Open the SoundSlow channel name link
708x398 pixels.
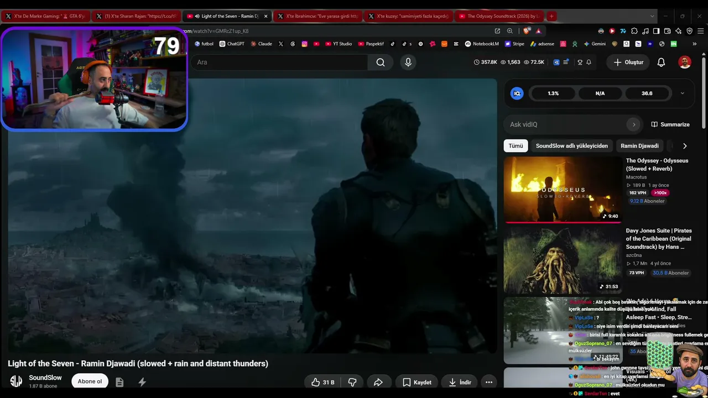(45, 378)
